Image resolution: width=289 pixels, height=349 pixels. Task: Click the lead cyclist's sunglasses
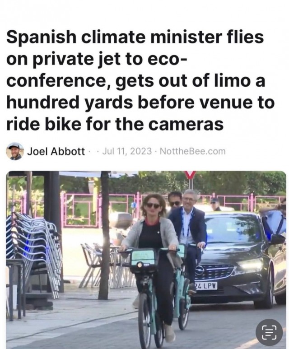click(x=153, y=205)
